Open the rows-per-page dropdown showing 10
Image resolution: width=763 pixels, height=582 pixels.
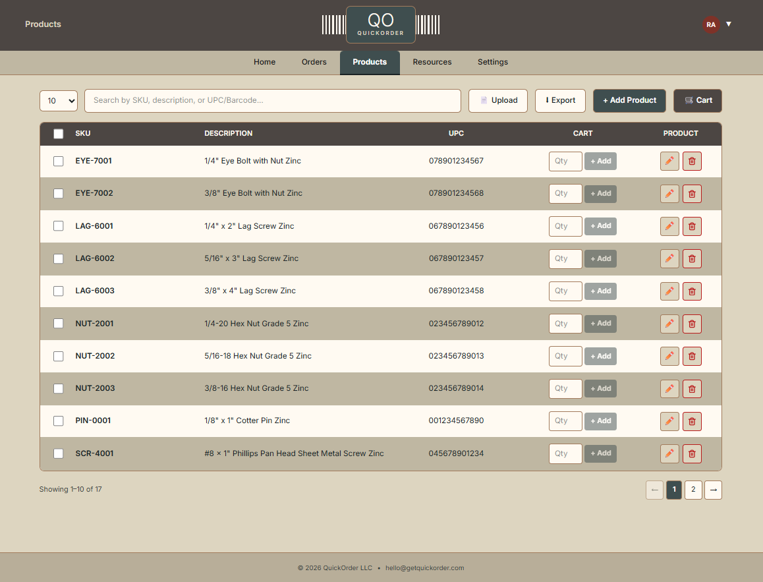click(x=59, y=101)
